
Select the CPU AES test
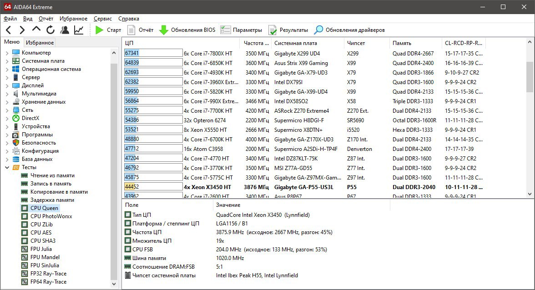41,233
